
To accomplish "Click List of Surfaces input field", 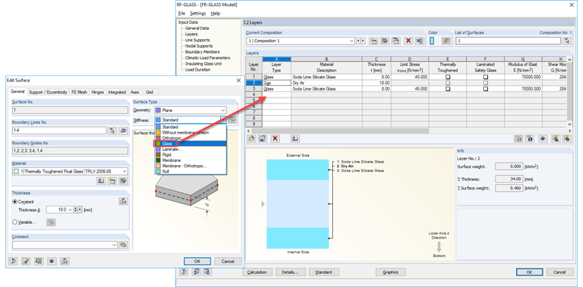I will pyautogui.click(x=508, y=41).
